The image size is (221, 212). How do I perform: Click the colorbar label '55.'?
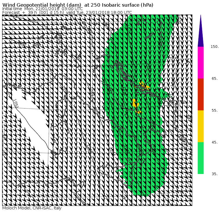(x=215, y=110)
